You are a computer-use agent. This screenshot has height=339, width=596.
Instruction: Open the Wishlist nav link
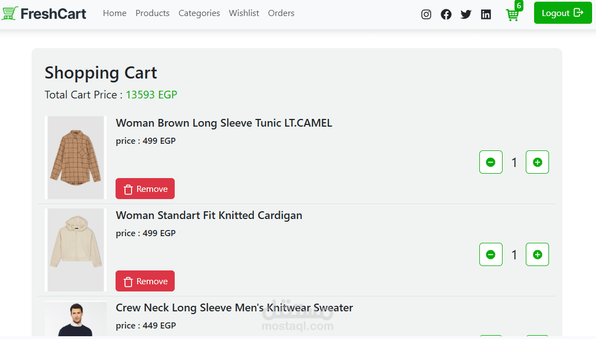pos(244,13)
